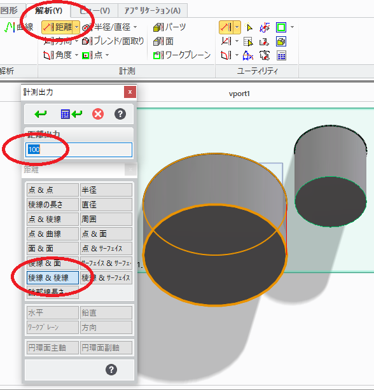The height and width of the screenshot is (390, 374).
Task: Click the green square utility icon
Action: (x=281, y=27)
